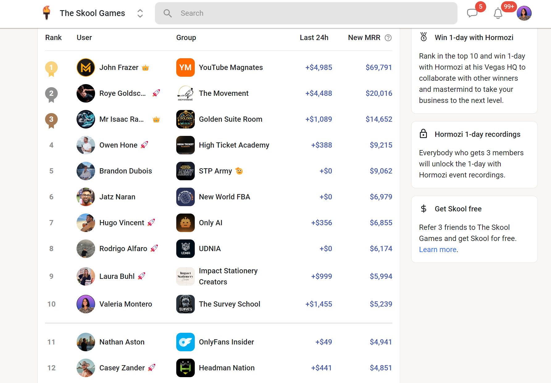Click the lock icon beside Hormozi recordings

(424, 134)
